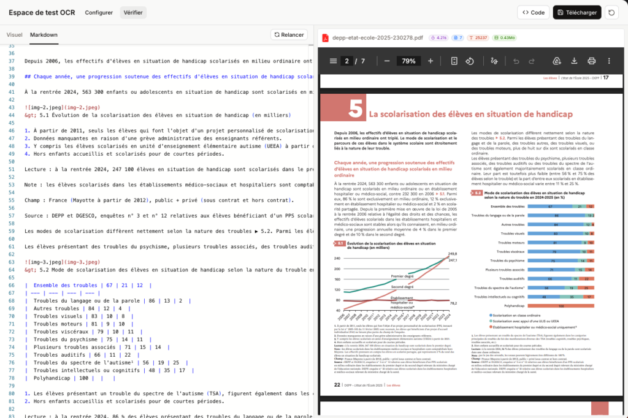The height and width of the screenshot is (418, 628).
Task: Switch to the Visuel tab
Action: tap(14, 34)
